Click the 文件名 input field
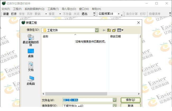The height and width of the screenshot is (111, 172). (88, 100)
